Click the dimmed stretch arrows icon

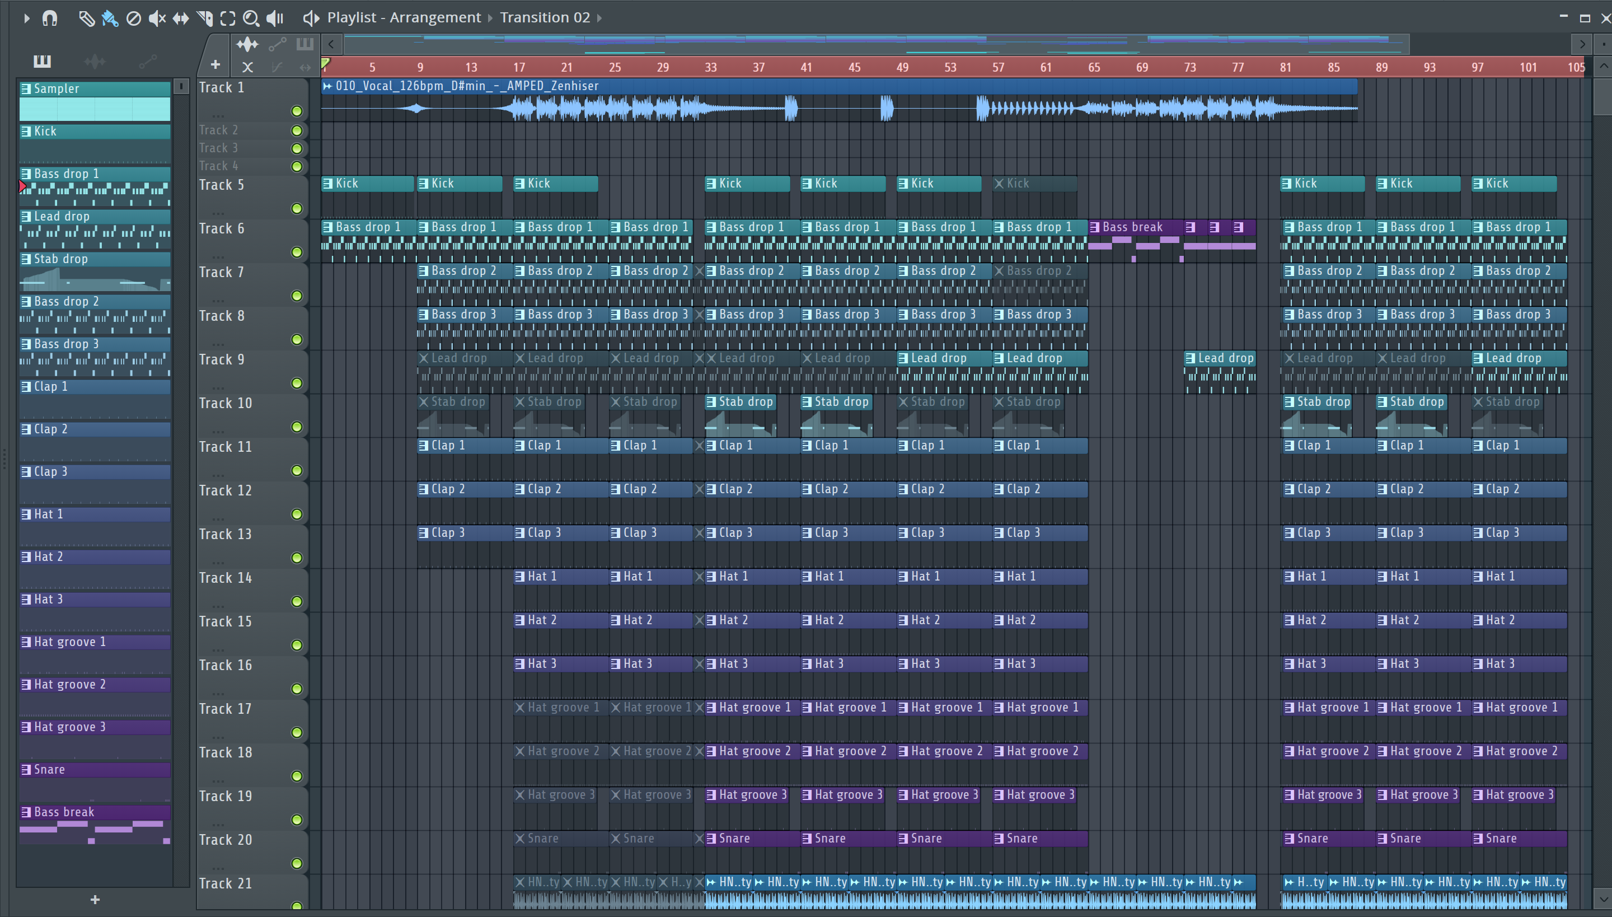[x=306, y=67]
